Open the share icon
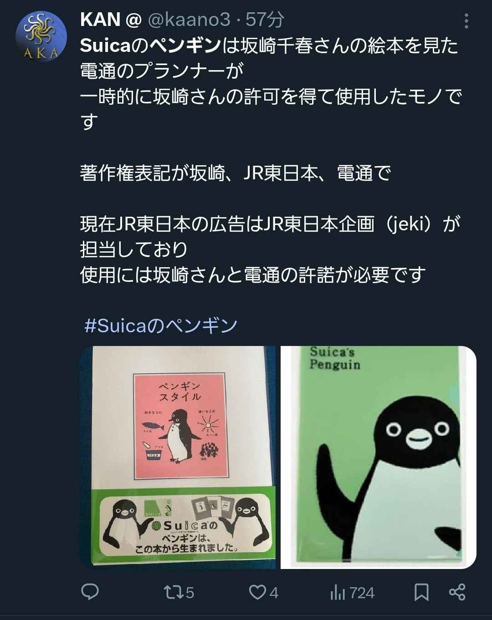The width and height of the screenshot is (492, 620). click(x=457, y=592)
